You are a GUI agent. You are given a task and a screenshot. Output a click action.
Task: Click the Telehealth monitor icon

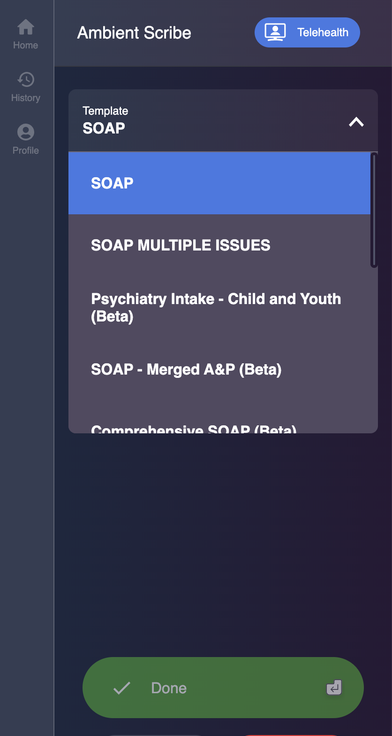275,32
